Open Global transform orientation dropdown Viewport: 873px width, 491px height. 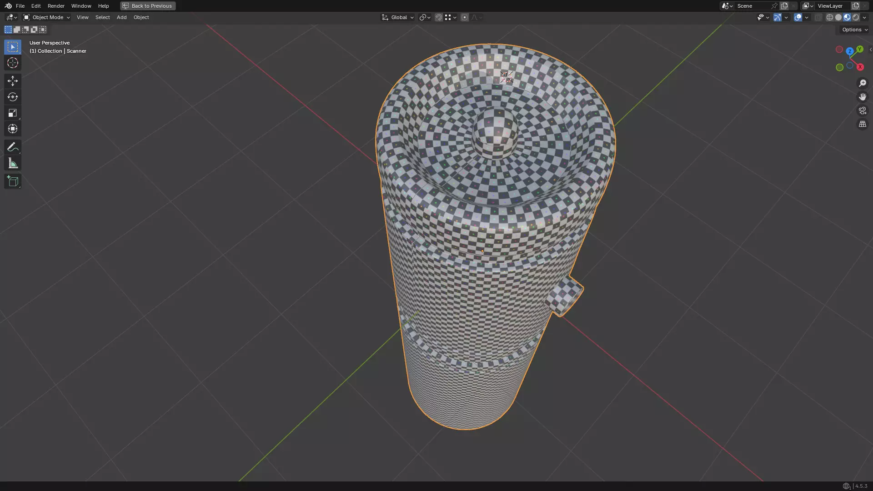coord(398,17)
